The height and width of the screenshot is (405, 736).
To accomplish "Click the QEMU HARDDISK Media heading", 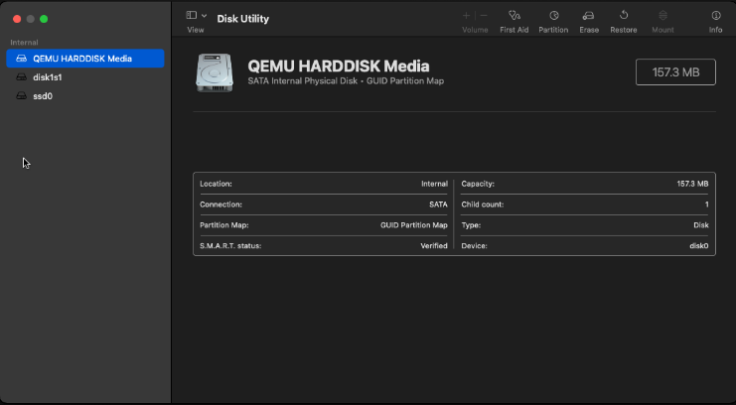I will click(x=339, y=67).
